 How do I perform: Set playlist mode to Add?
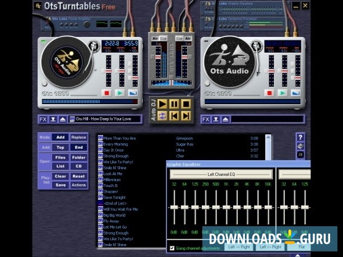pos(61,137)
